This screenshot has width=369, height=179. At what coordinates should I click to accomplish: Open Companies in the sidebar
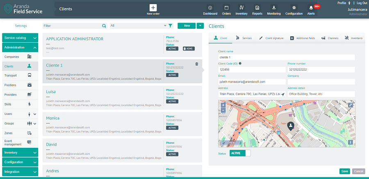[20, 57]
